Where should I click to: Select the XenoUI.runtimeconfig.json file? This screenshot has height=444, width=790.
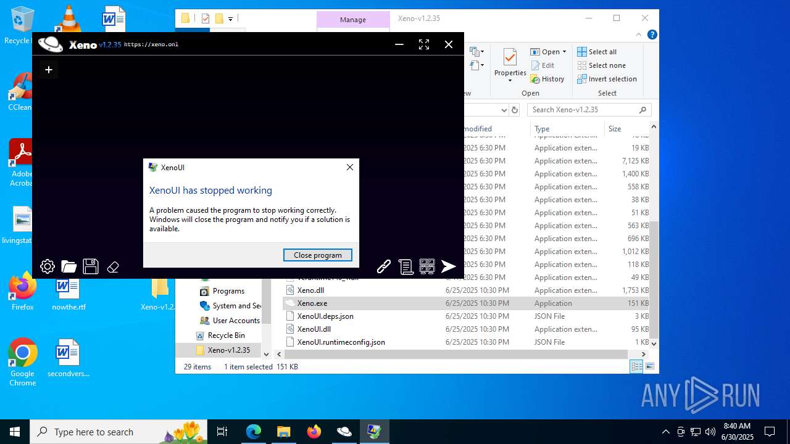click(x=467, y=342)
